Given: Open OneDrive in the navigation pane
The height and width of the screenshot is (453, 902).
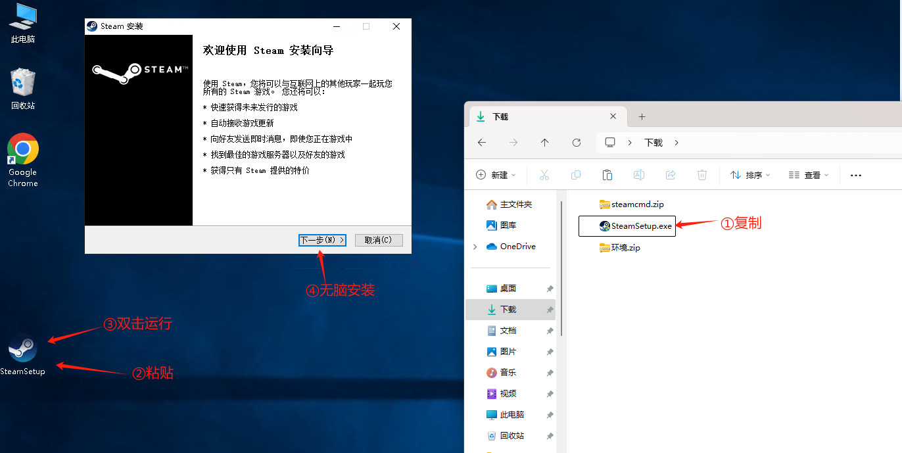Looking at the screenshot, I should point(511,247).
